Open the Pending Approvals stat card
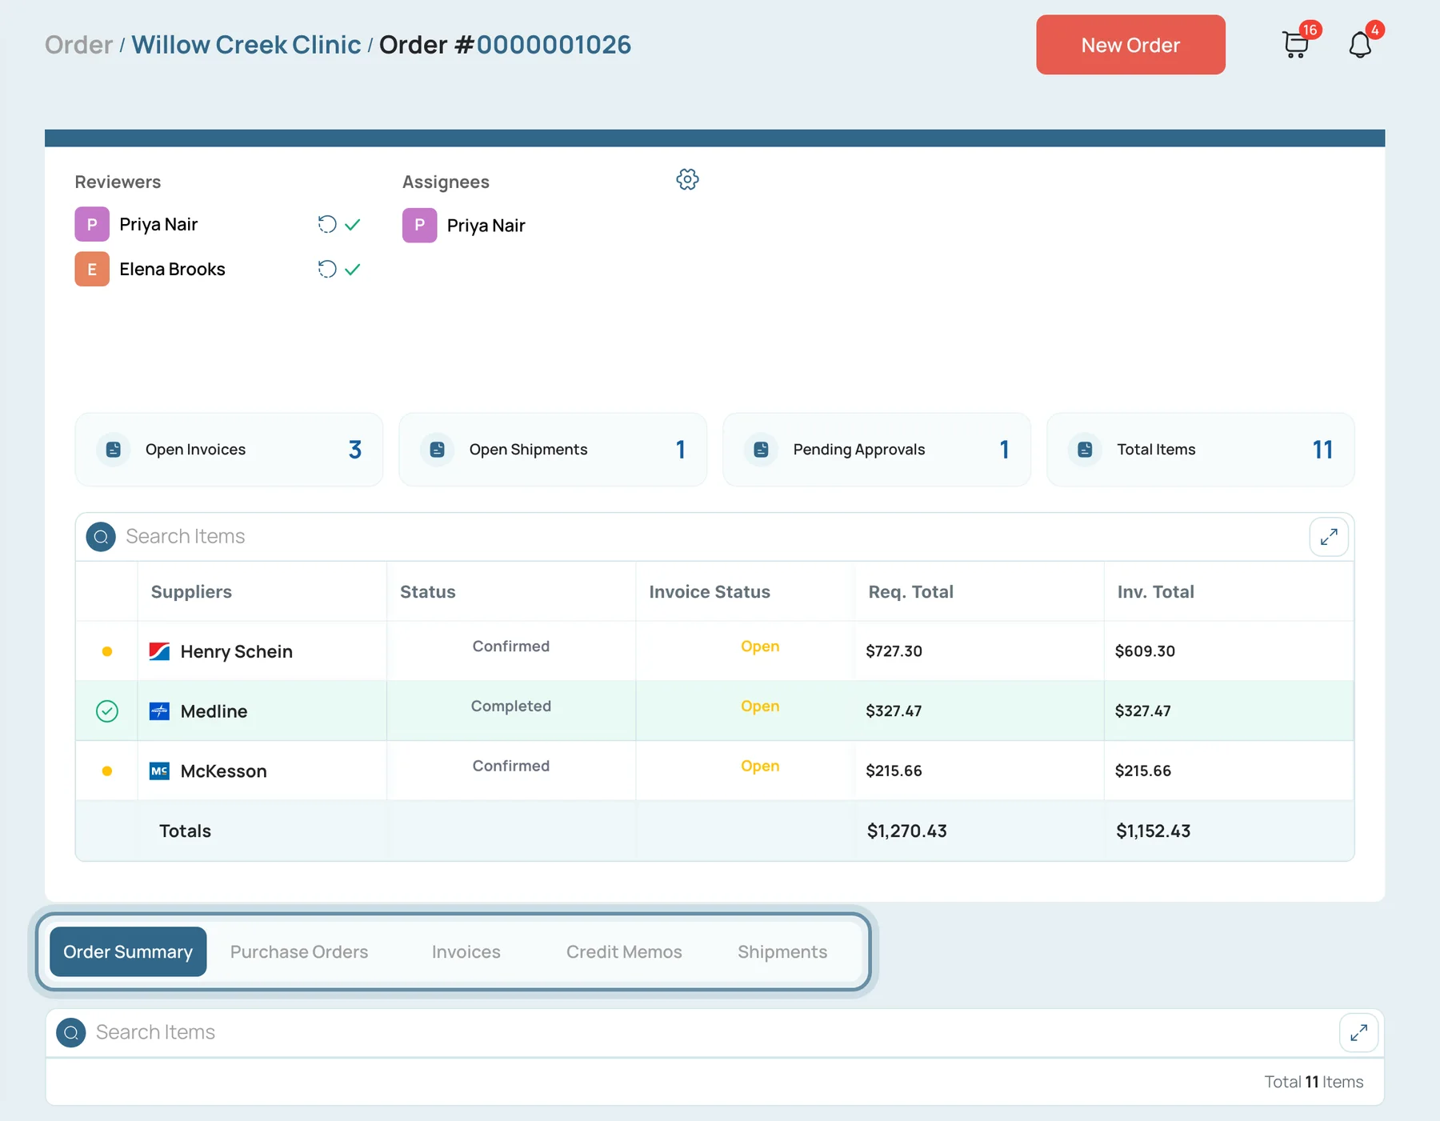 coord(877,450)
